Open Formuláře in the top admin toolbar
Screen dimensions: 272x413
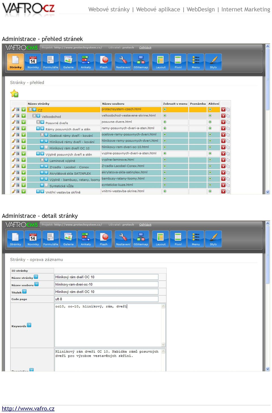point(51,62)
